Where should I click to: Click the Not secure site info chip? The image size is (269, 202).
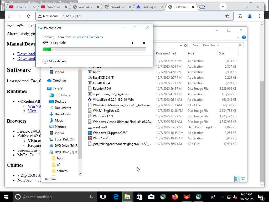[48, 16]
